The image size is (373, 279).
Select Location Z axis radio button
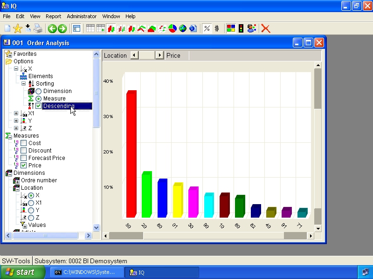click(31, 218)
